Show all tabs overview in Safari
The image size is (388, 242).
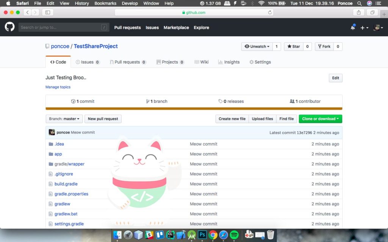tap(372, 12)
